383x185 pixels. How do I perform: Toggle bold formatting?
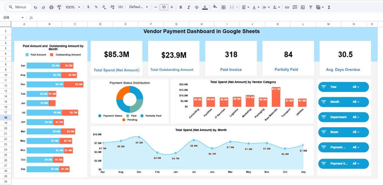pos(181,7)
